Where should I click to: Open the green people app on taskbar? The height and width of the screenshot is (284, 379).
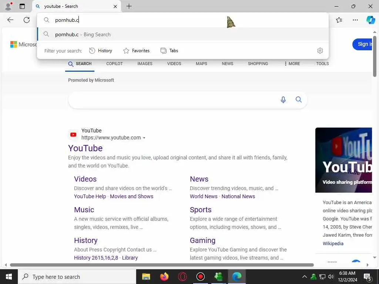click(x=218, y=277)
